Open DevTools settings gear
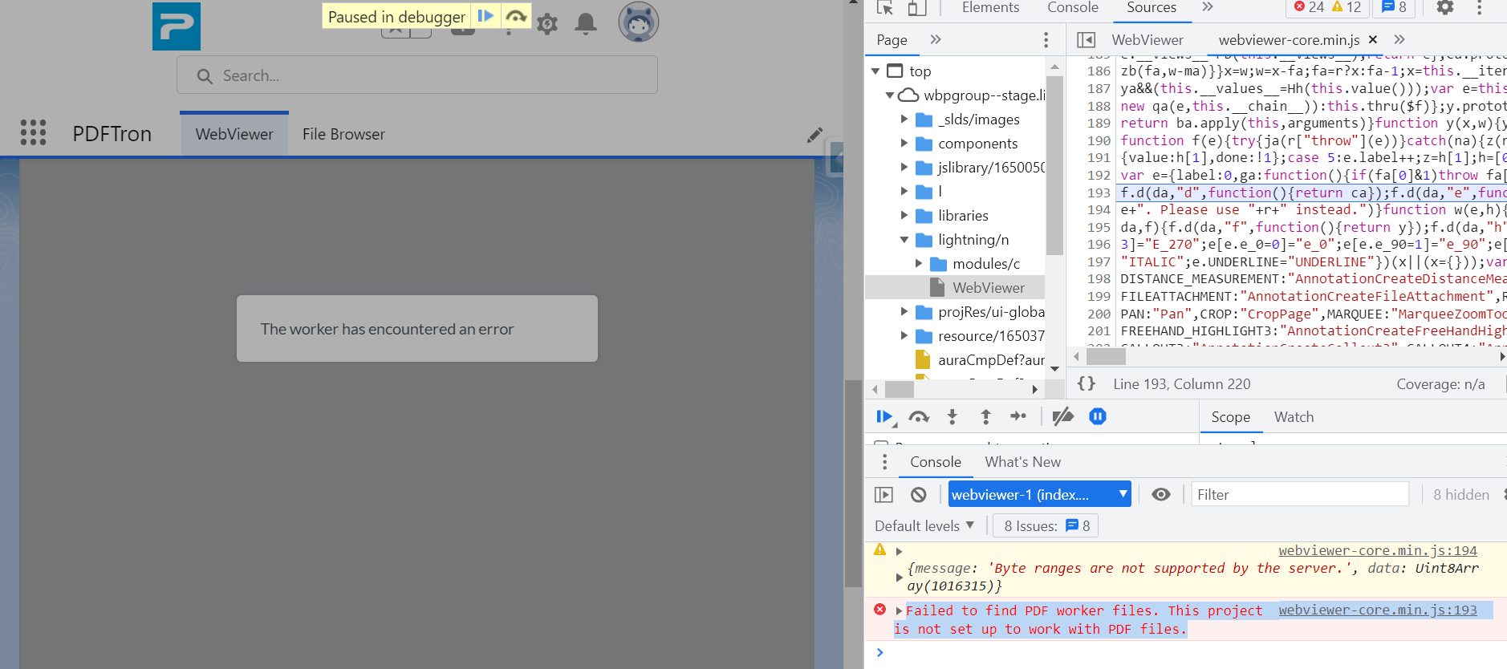 (x=1444, y=8)
